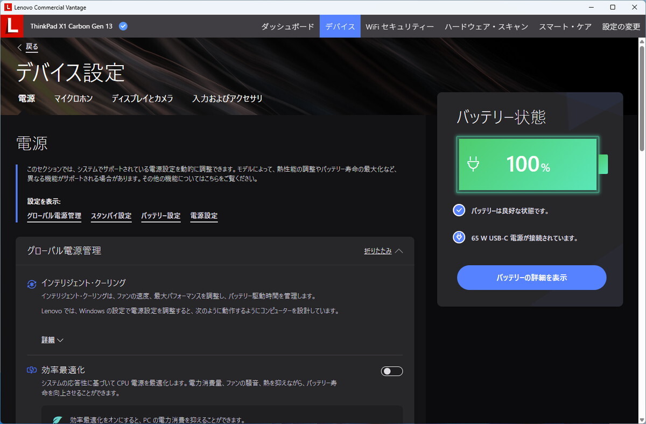Image resolution: width=646 pixels, height=424 pixels.
Task: Click the 設定を表示: label
Action: [x=44, y=201]
